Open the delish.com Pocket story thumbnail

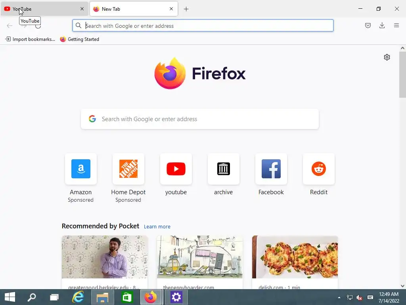pyautogui.click(x=295, y=257)
